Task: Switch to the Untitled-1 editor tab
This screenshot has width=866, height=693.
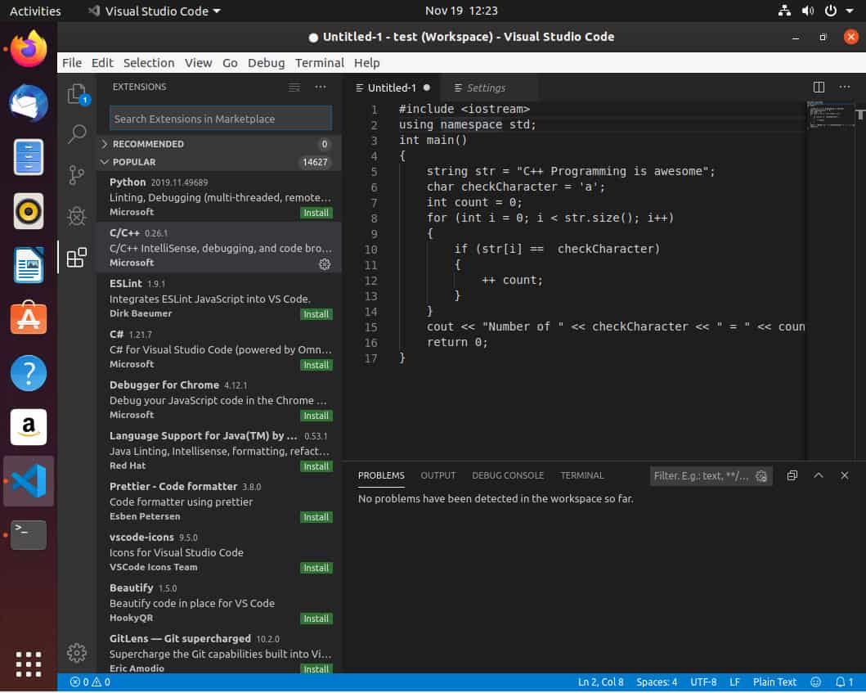Action: pos(393,88)
